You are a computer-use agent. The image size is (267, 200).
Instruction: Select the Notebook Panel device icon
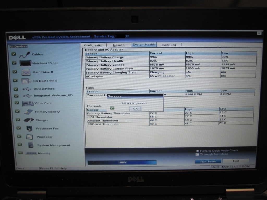click(25, 64)
